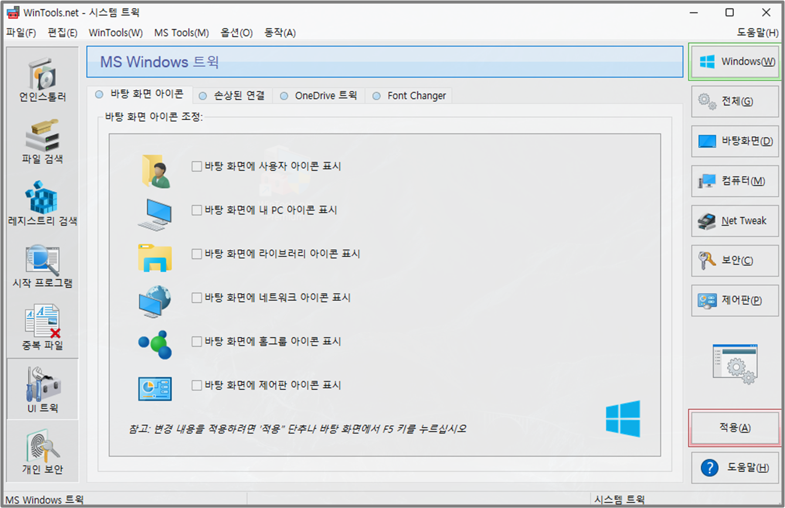Open the 도움말(H) menu in menu bar
785x508 pixels.
[757, 33]
